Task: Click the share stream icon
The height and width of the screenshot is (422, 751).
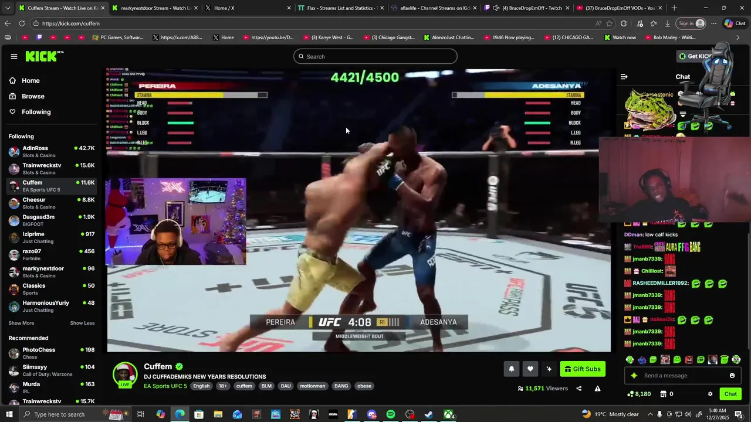Action: point(579,389)
